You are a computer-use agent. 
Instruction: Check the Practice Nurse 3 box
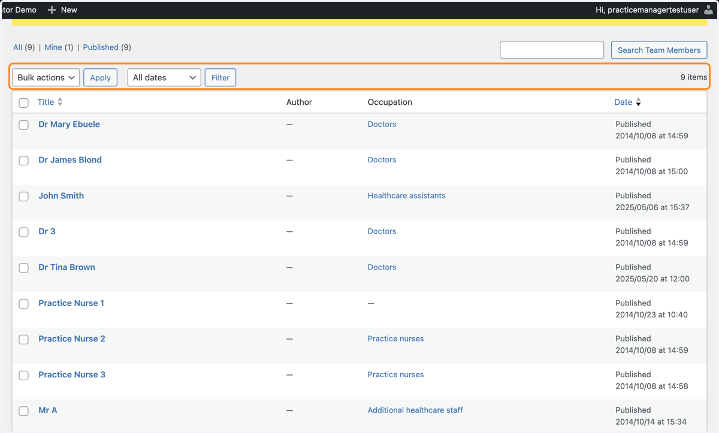pyautogui.click(x=24, y=376)
